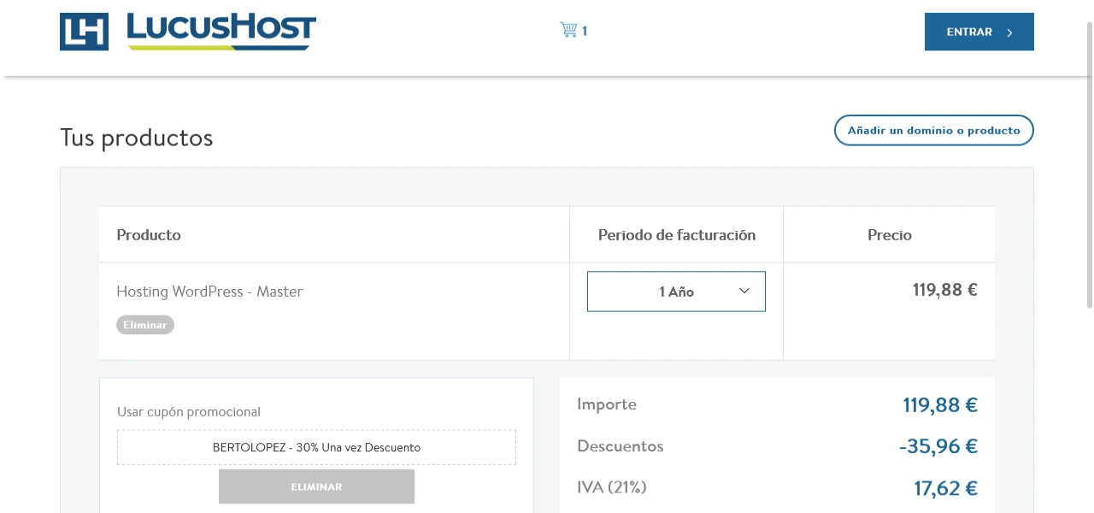The image size is (1094, 513).
Task: Click the chevron of the billing period selector
Action: click(x=744, y=291)
